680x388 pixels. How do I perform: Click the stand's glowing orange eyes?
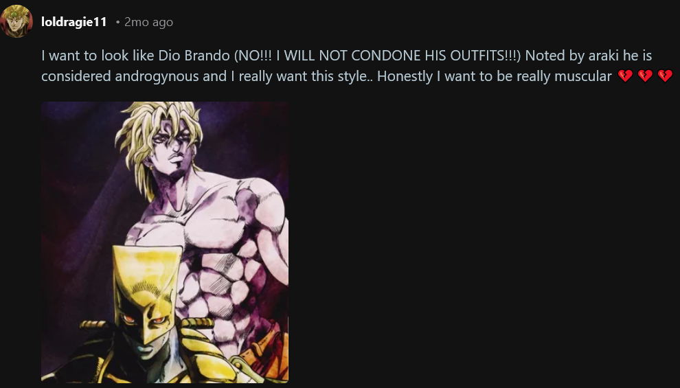(x=143, y=320)
